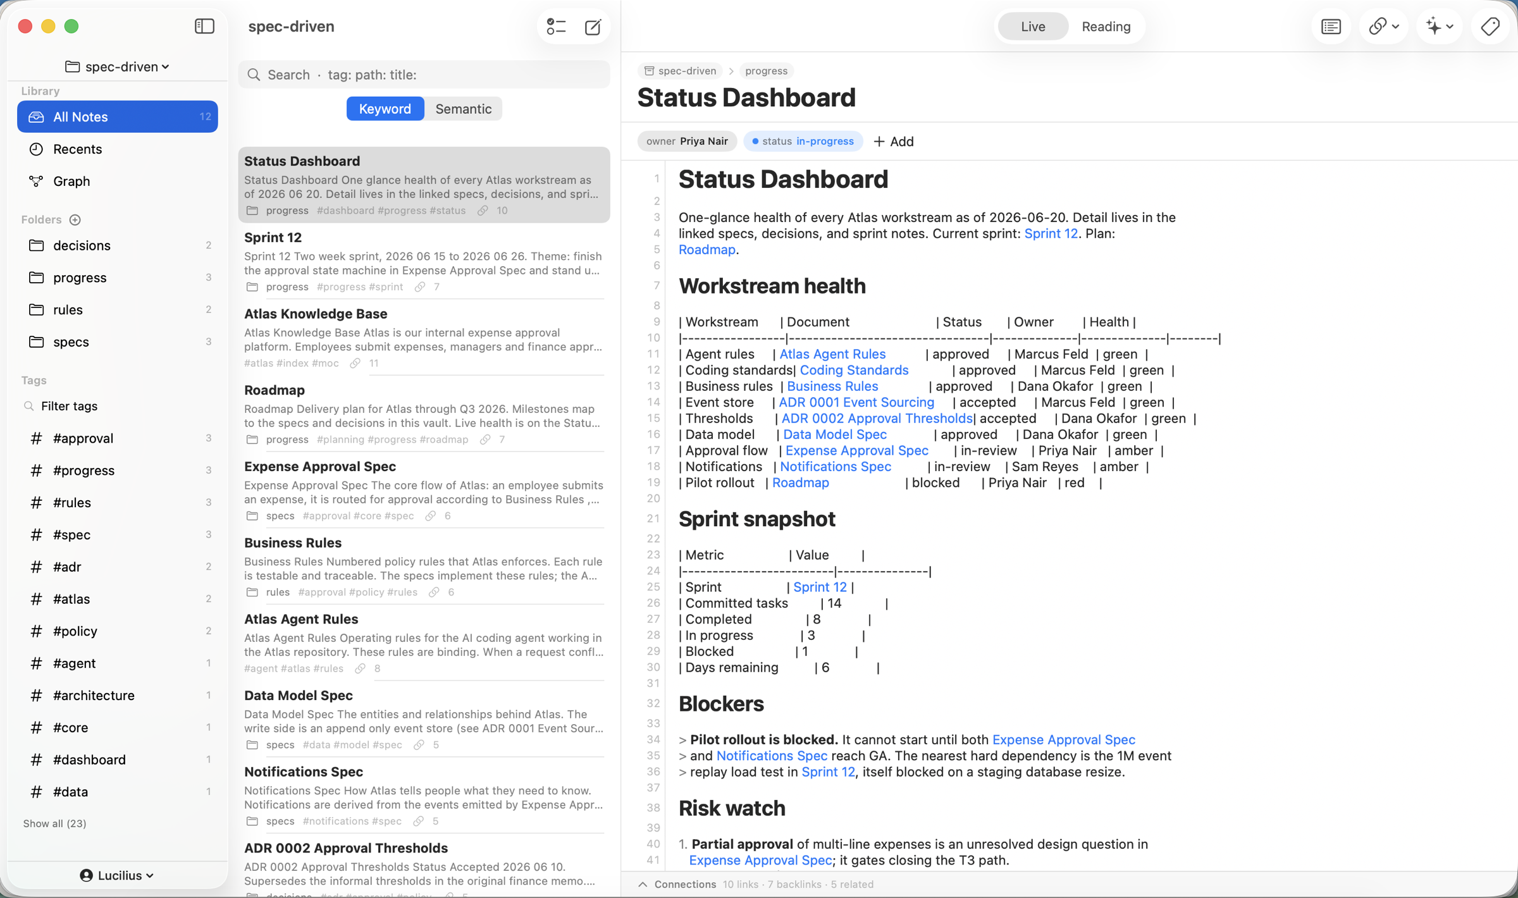The image size is (1518, 898).
Task: Click the Graph icon in Library
Action: click(x=36, y=181)
